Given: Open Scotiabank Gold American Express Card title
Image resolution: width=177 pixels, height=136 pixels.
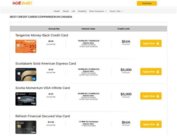Looking at the screenshot, I should tap(46, 63).
